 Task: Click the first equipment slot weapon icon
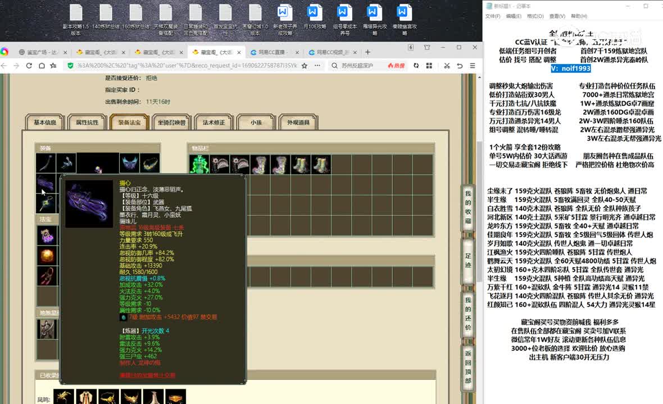point(46,163)
